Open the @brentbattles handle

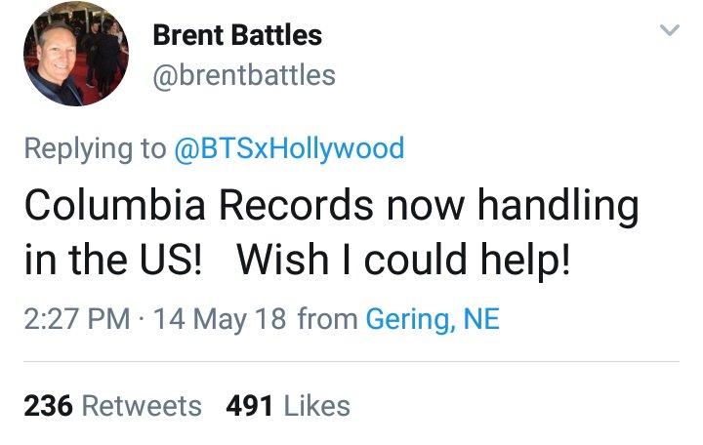pos(244,75)
